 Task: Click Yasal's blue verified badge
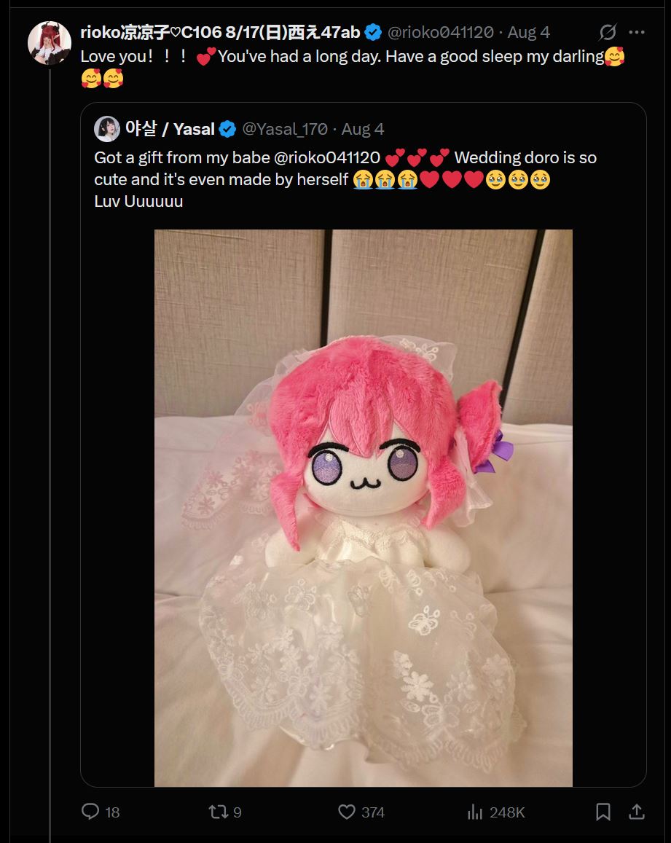tap(227, 129)
